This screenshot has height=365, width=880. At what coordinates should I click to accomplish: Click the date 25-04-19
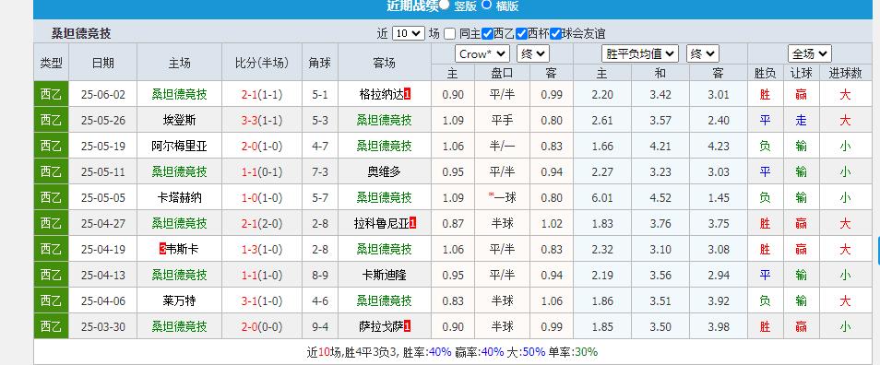[x=102, y=249]
